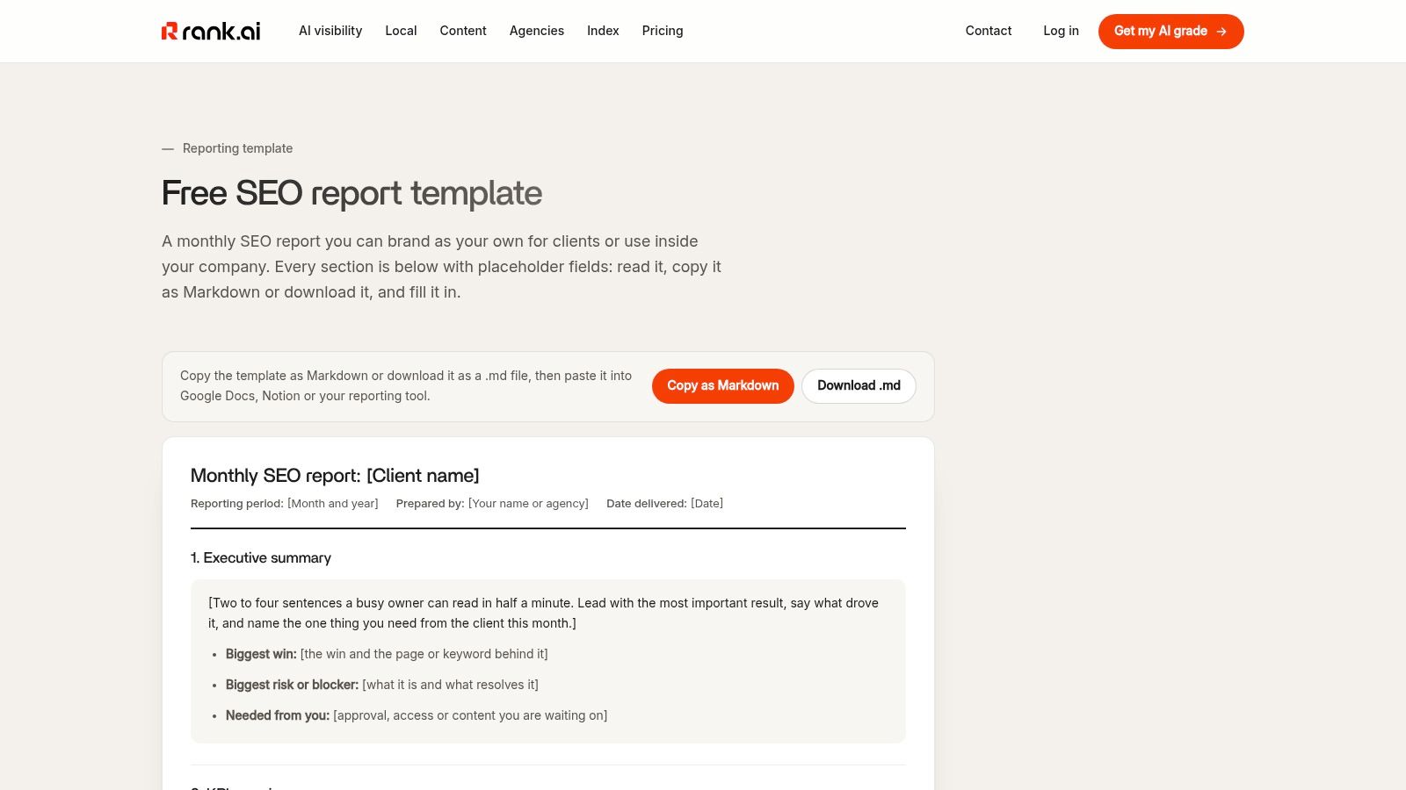Open the Local nav item
The image size is (1406, 790).
(401, 31)
